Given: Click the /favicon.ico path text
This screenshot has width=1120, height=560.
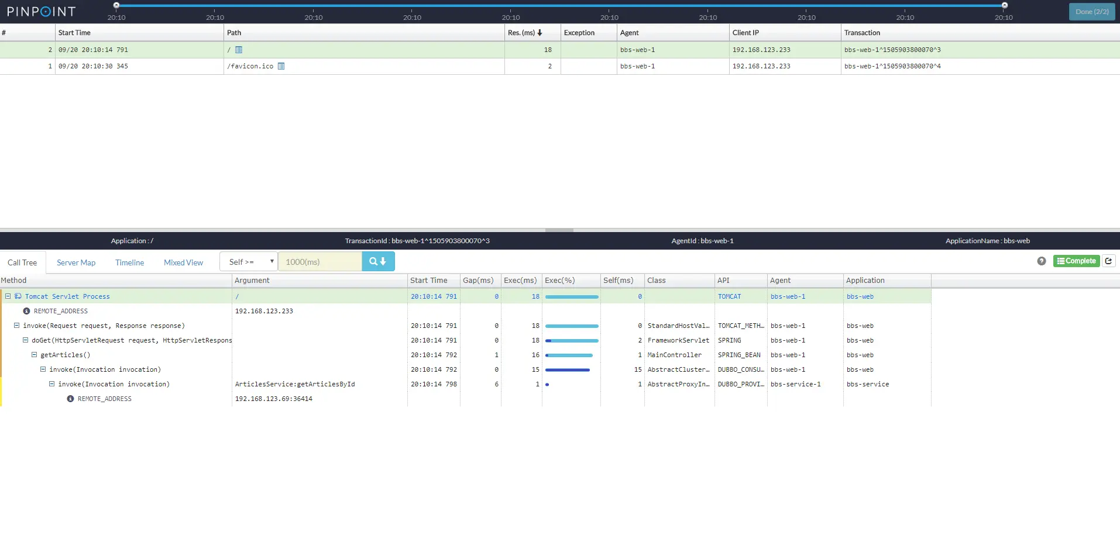Looking at the screenshot, I should coord(250,66).
